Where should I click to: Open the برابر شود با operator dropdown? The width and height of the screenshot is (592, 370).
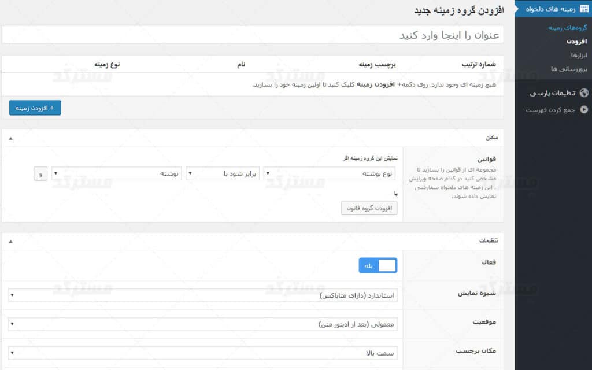223,174
